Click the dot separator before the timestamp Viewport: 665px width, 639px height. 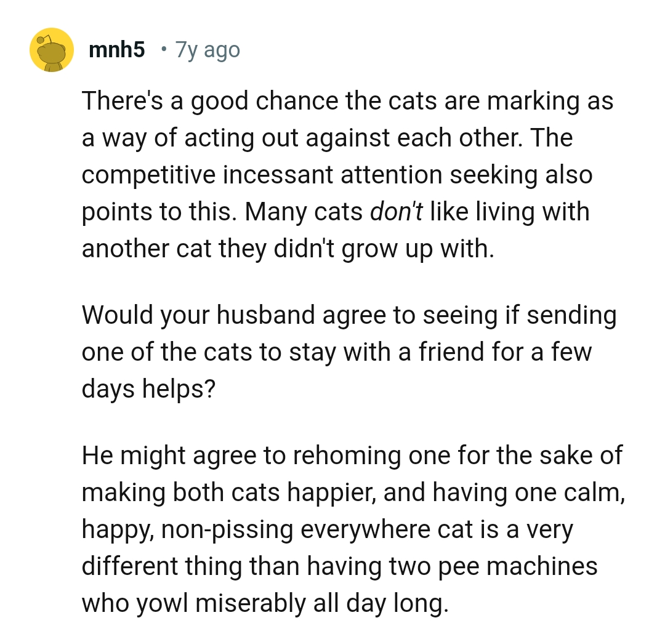coord(163,49)
